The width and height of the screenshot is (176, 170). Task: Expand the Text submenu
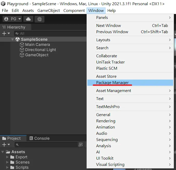(x=130, y=99)
